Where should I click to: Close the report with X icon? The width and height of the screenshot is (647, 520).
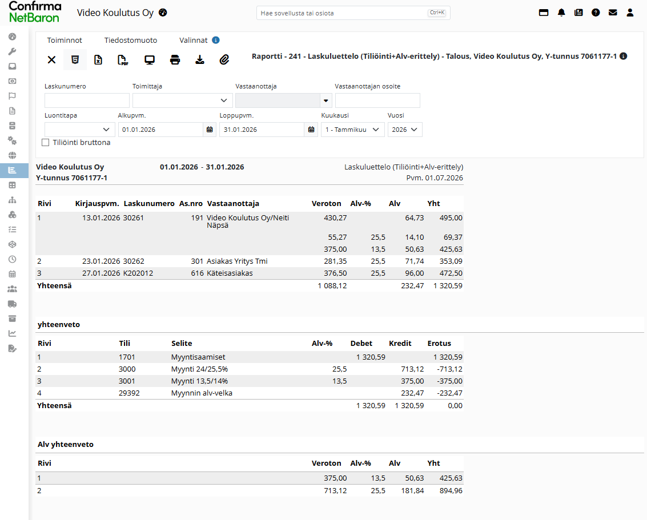(x=51, y=60)
